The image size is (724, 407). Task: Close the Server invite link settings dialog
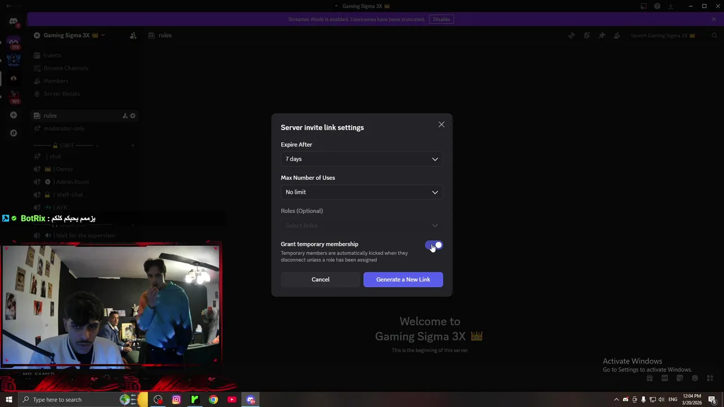[441, 124]
